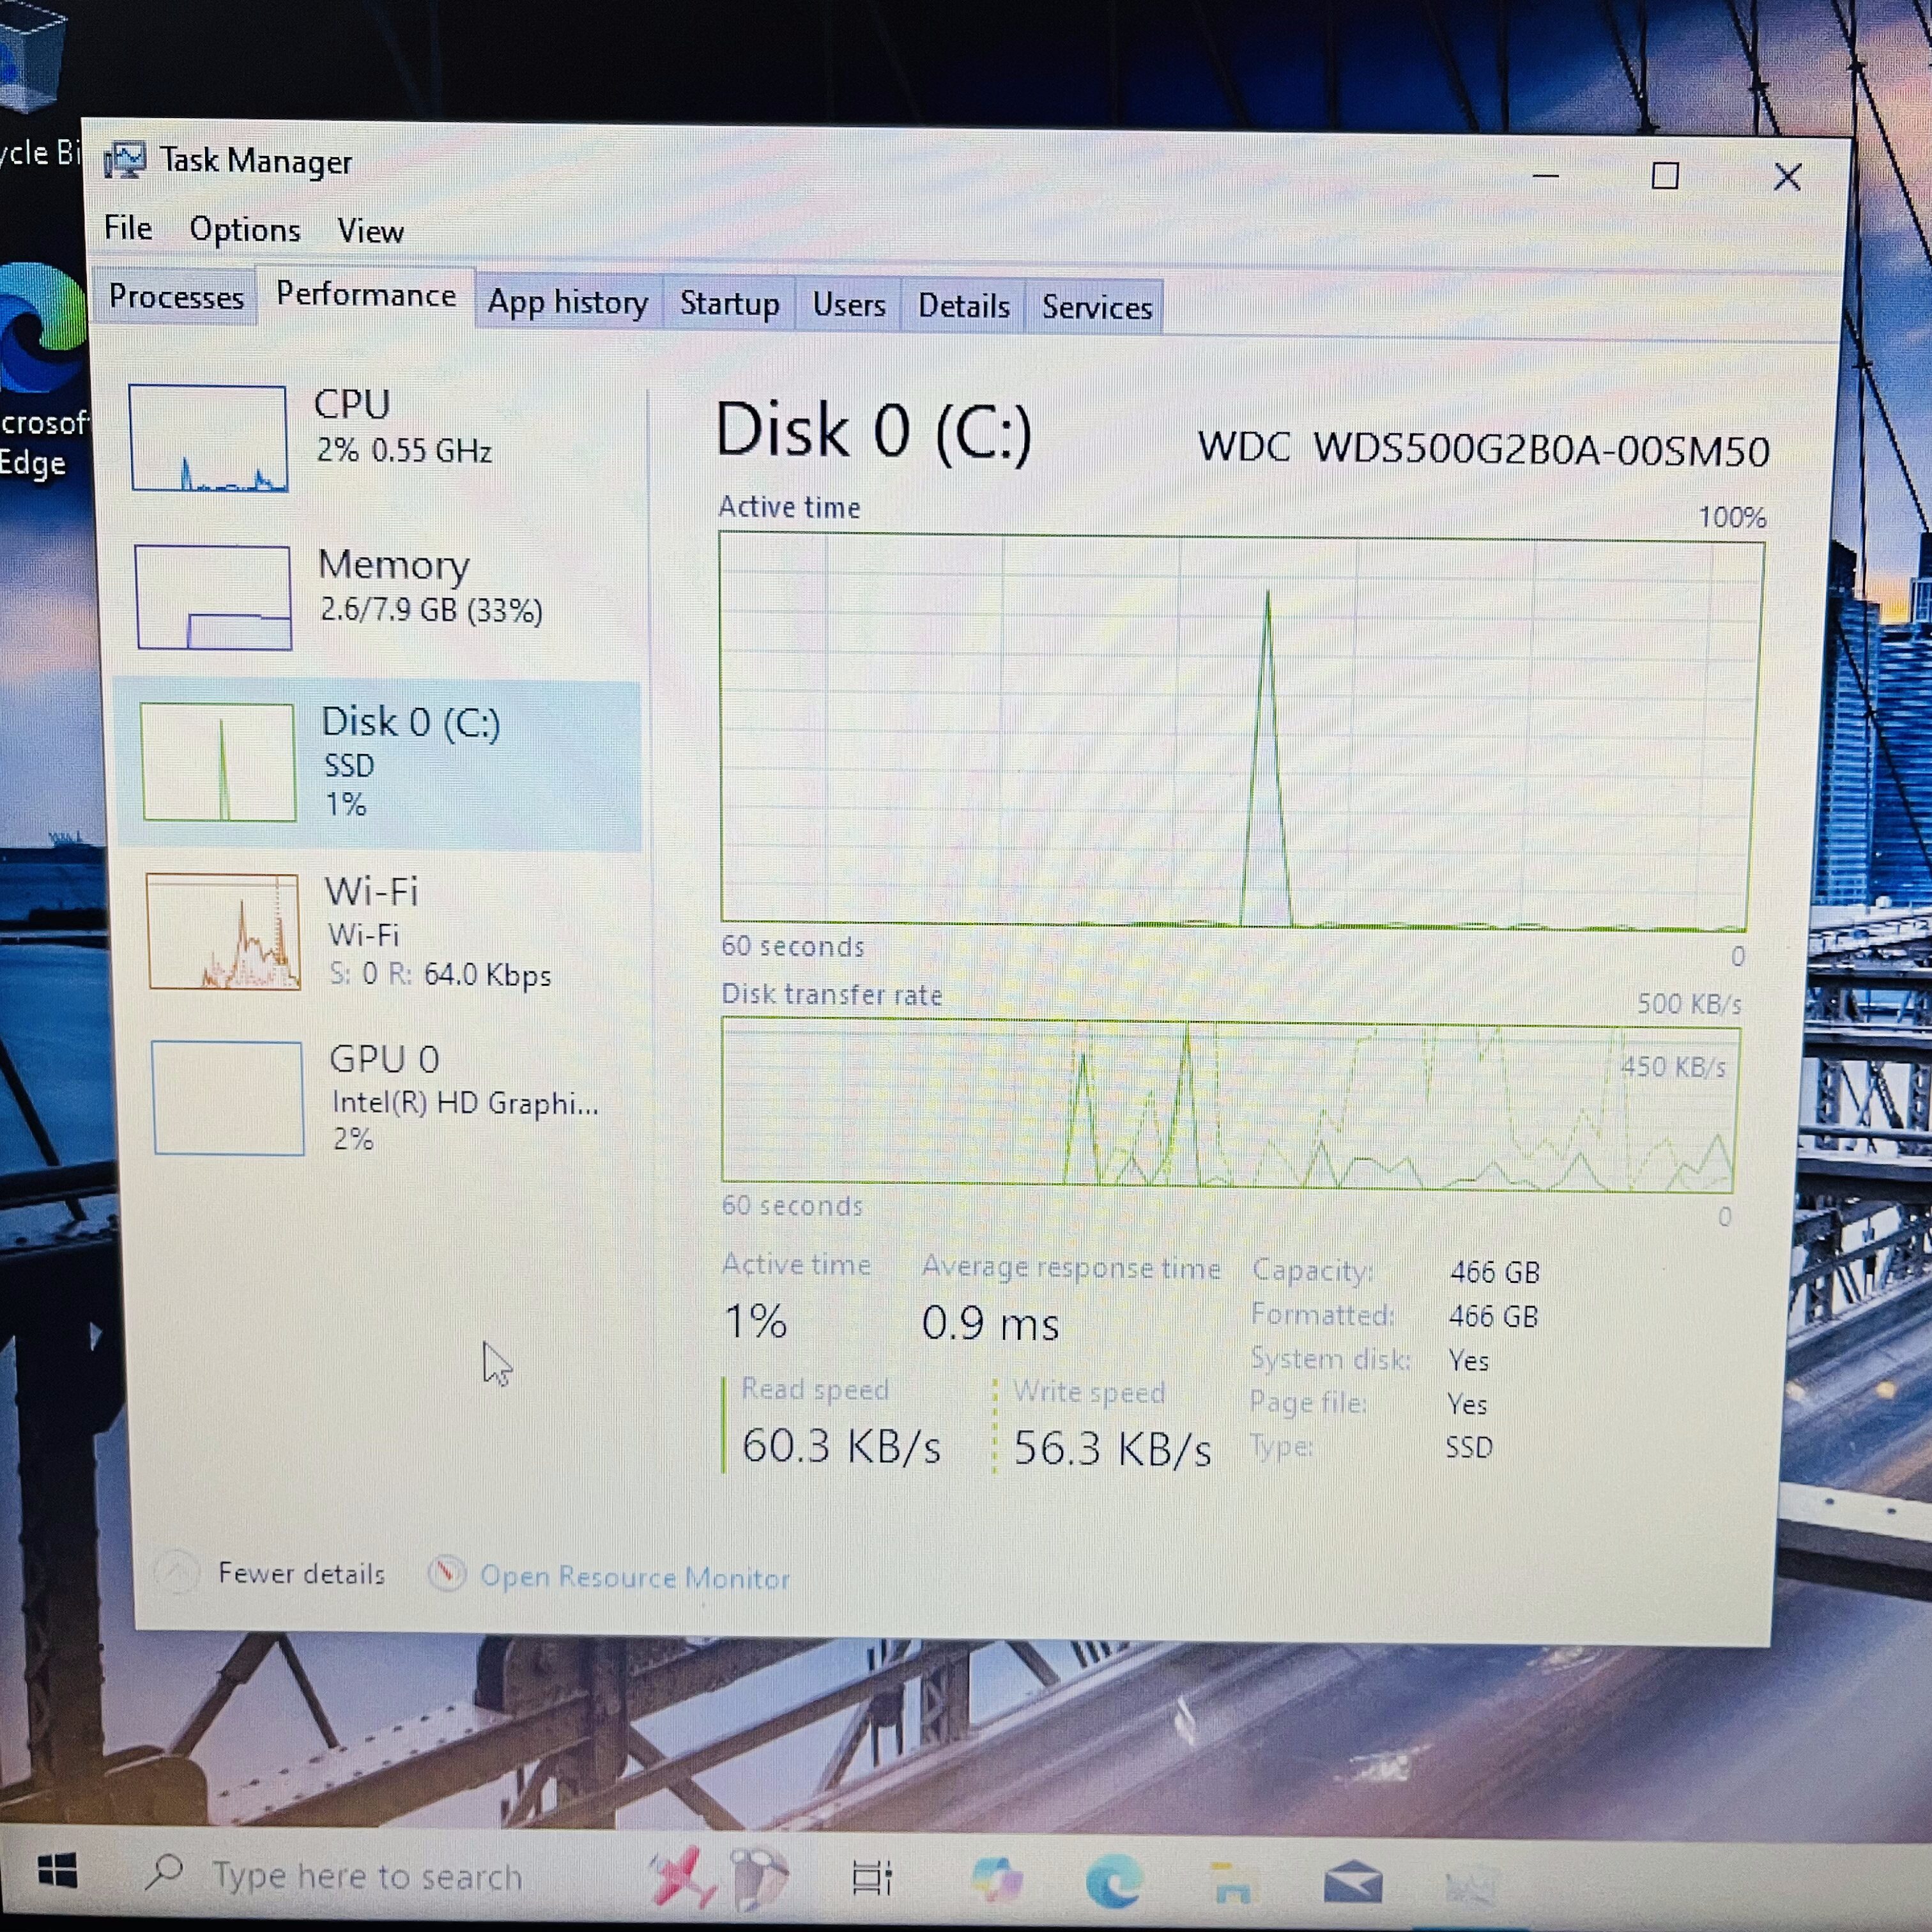Select the Memory mini graph thumbnail

[213, 597]
